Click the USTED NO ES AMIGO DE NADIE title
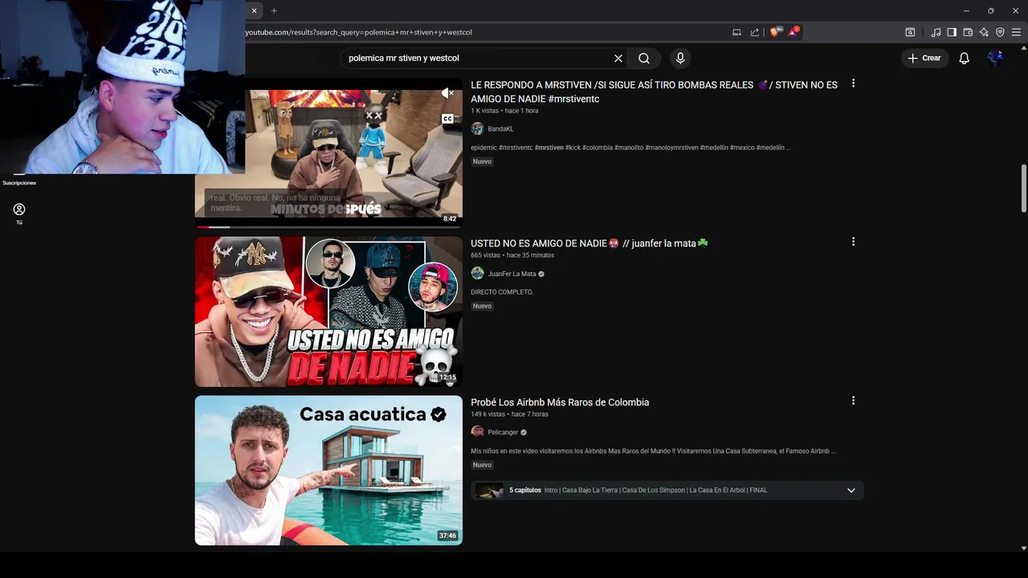The width and height of the screenshot is (1028, 578). (x=589, y=243)
